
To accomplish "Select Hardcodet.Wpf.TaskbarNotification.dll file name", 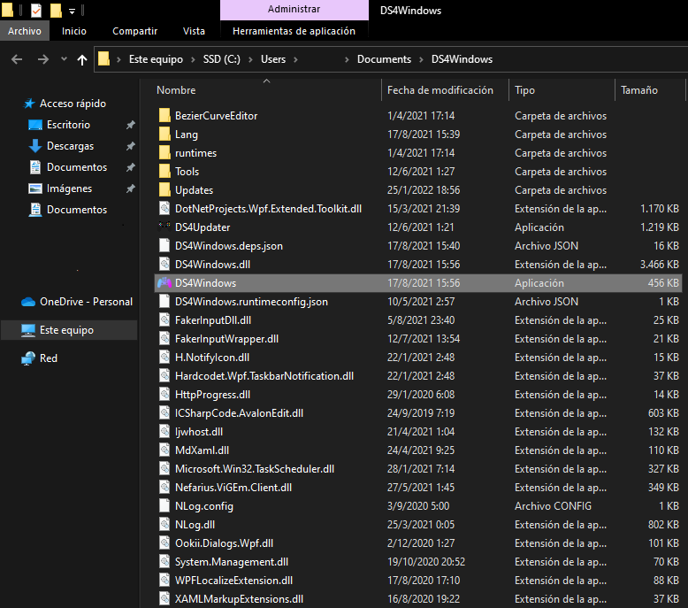I will 264,376.
